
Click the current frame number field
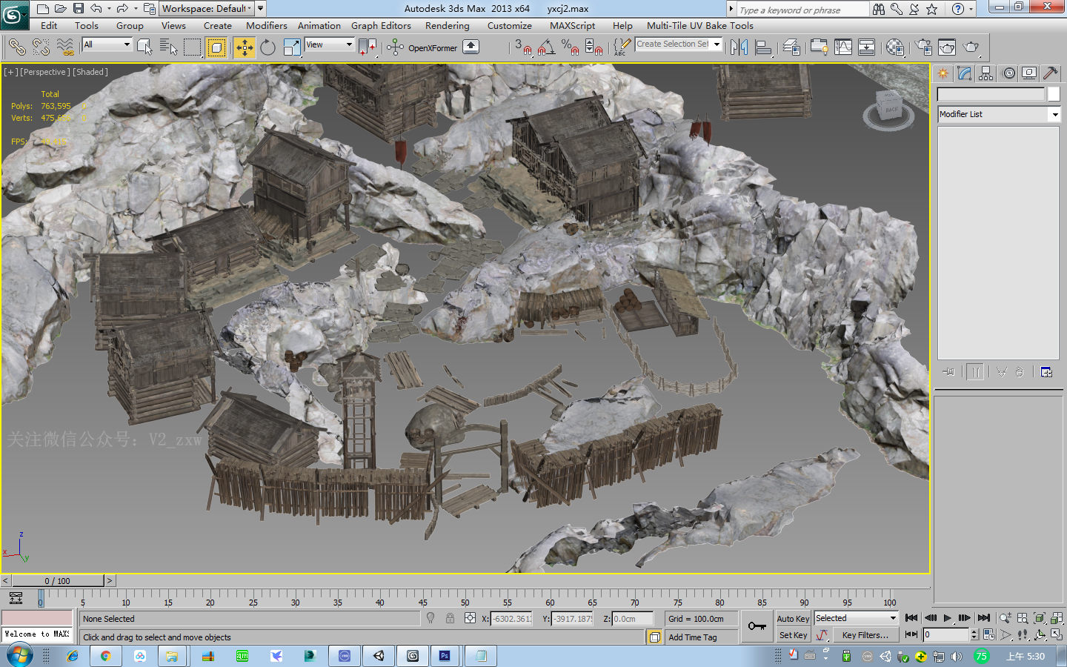point(945,634)
